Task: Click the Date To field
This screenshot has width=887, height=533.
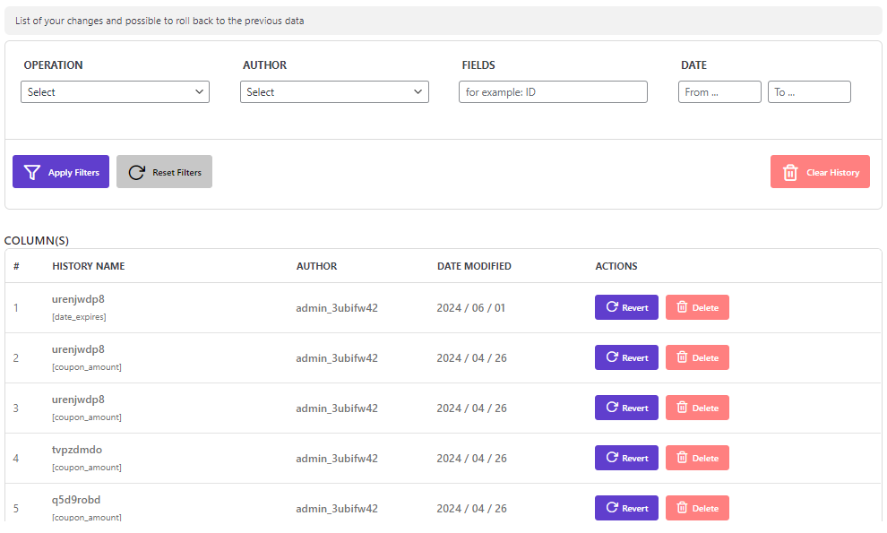Action: [x=809, y=91]
